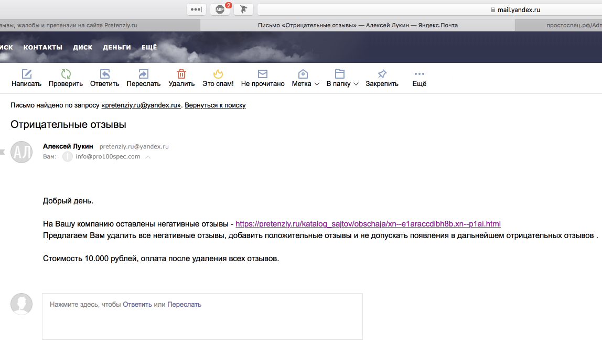
Task: Click the Adblock Plus extension icon
Action: [220, 9]
